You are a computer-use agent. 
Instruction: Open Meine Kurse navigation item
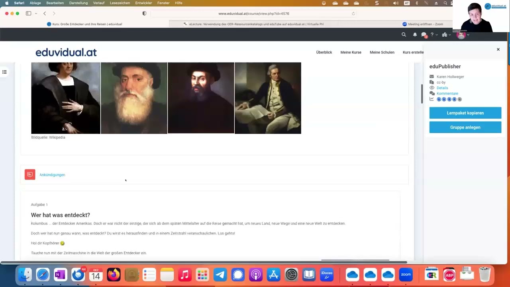(351, 52)
